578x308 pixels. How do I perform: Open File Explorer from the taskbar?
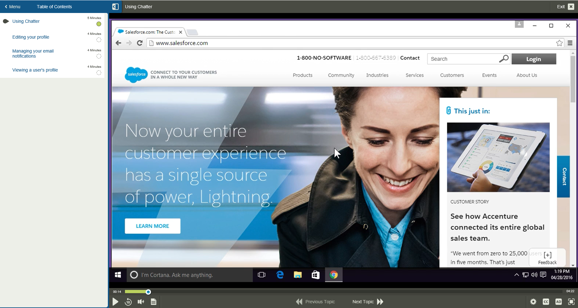[x=298, y=275]
